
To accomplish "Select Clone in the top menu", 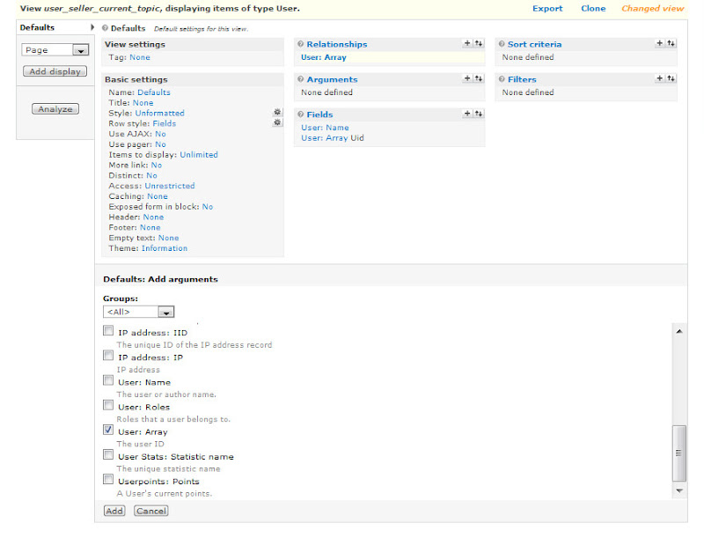I will (592, 8).
